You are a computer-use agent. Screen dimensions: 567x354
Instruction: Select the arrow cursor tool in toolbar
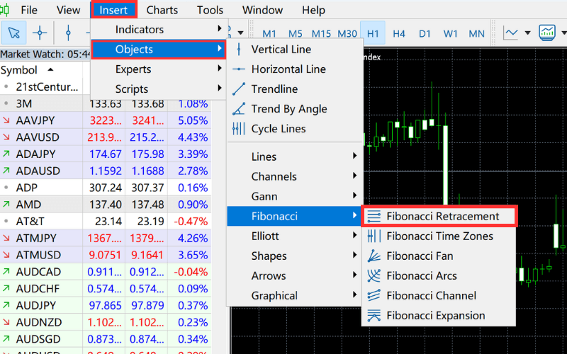tap(15, 33)
